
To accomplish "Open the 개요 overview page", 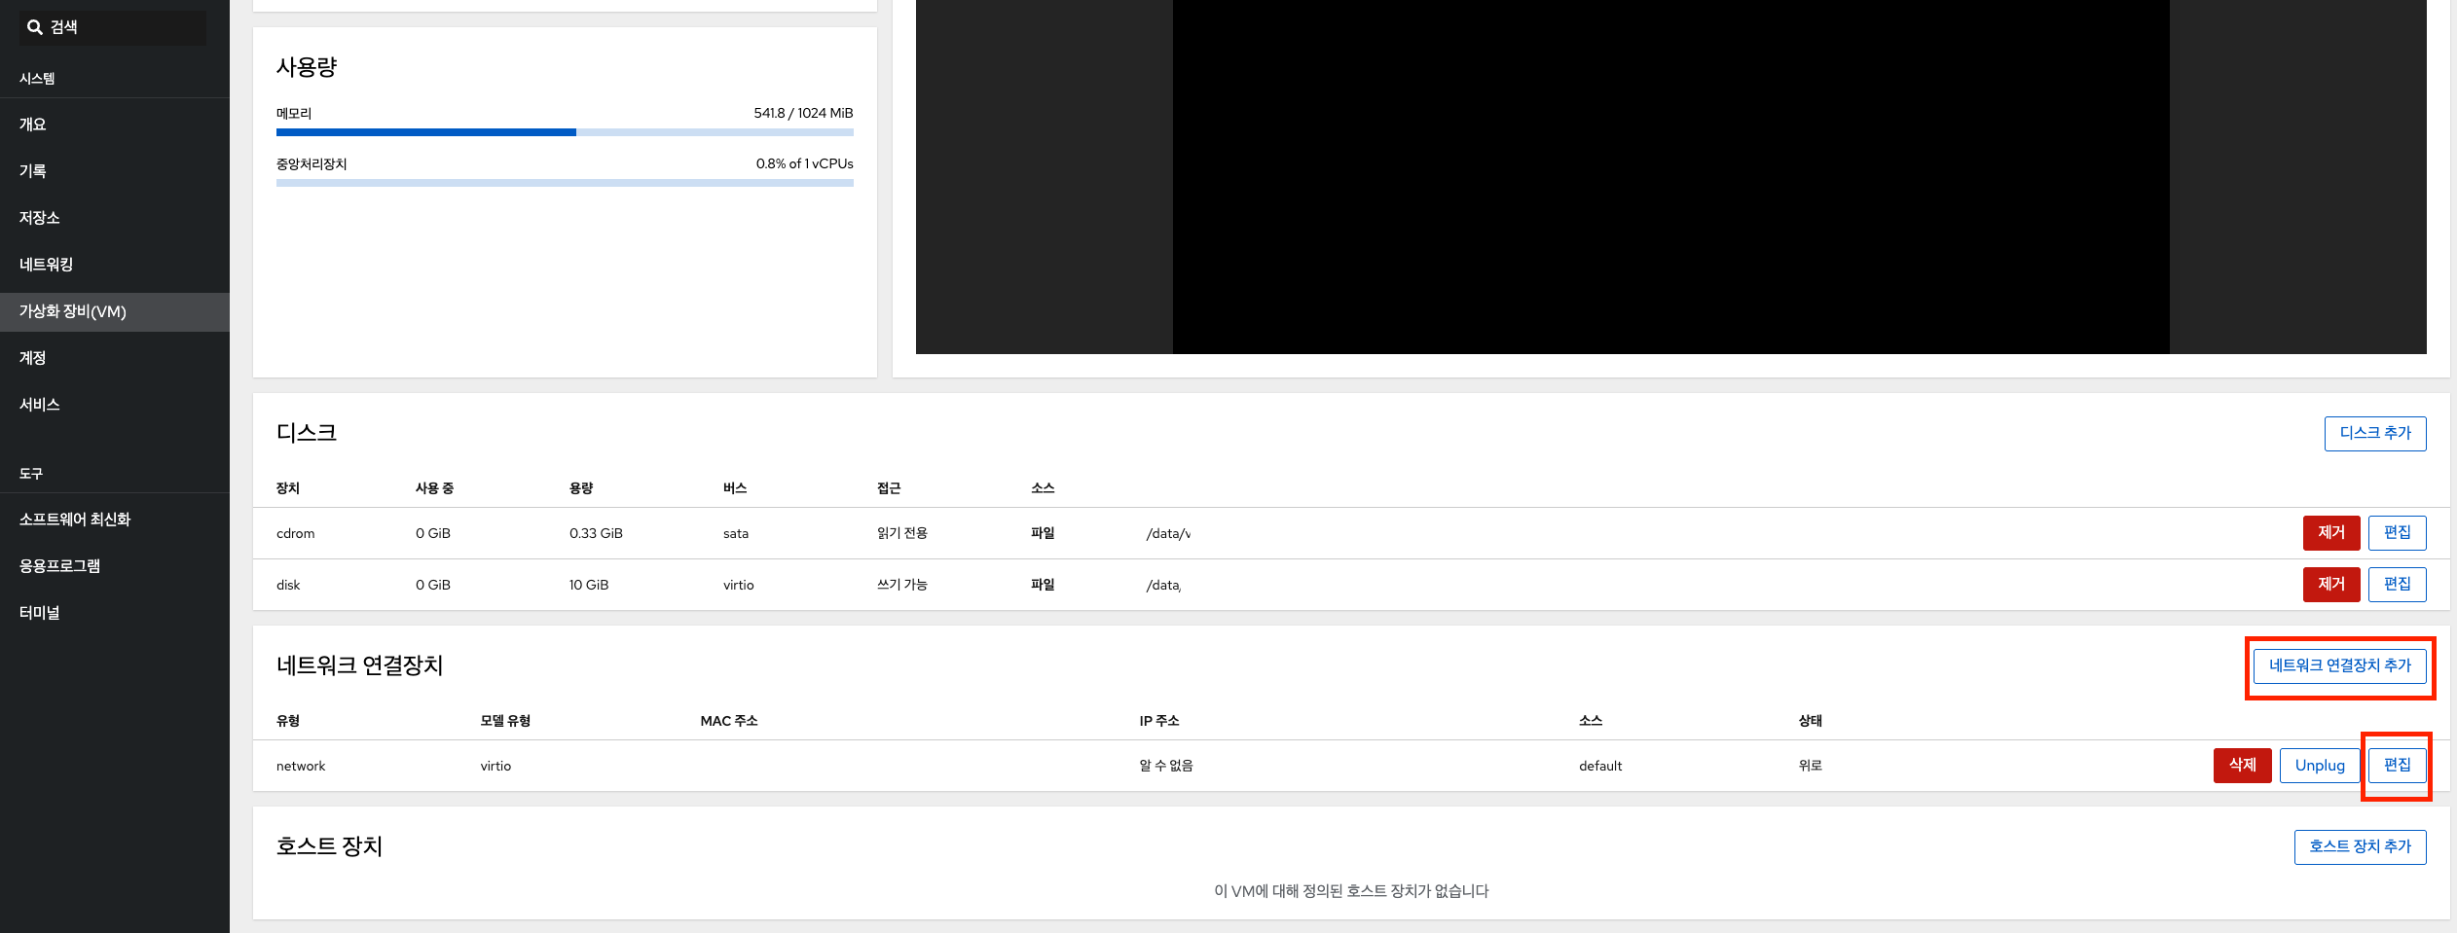I will [33, 125].
